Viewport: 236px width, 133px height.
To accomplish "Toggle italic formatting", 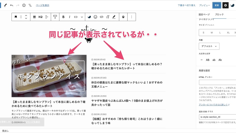I will tap(70, 17).
